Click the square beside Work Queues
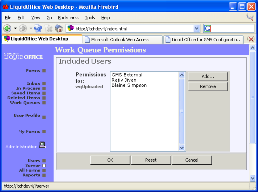 pyautogui.click(x=44, y=103)
